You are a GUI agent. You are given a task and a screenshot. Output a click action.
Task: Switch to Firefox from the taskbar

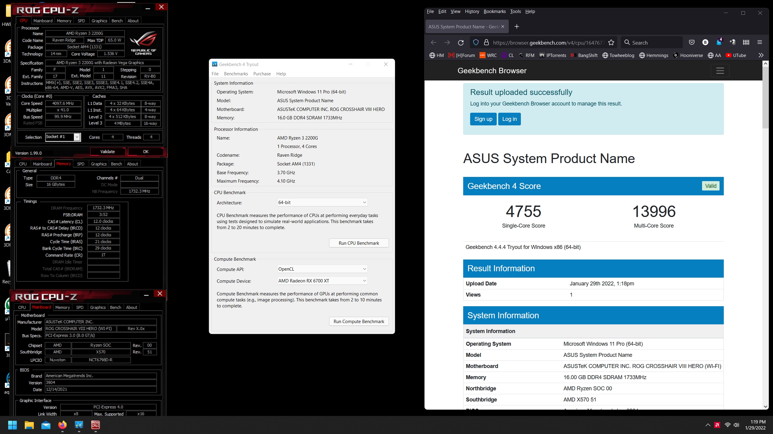pos(63,425)
